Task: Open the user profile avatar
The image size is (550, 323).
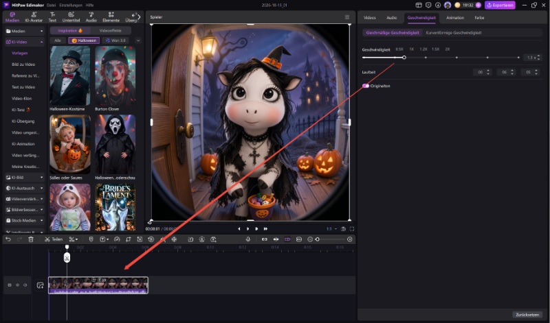Action: point(448,5)
